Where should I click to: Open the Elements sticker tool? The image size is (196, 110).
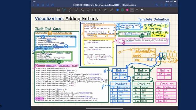coord(94,10)
